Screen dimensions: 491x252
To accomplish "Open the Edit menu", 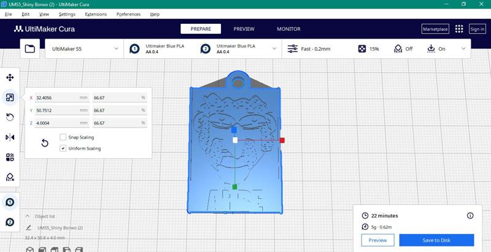I will coord(26,14).
